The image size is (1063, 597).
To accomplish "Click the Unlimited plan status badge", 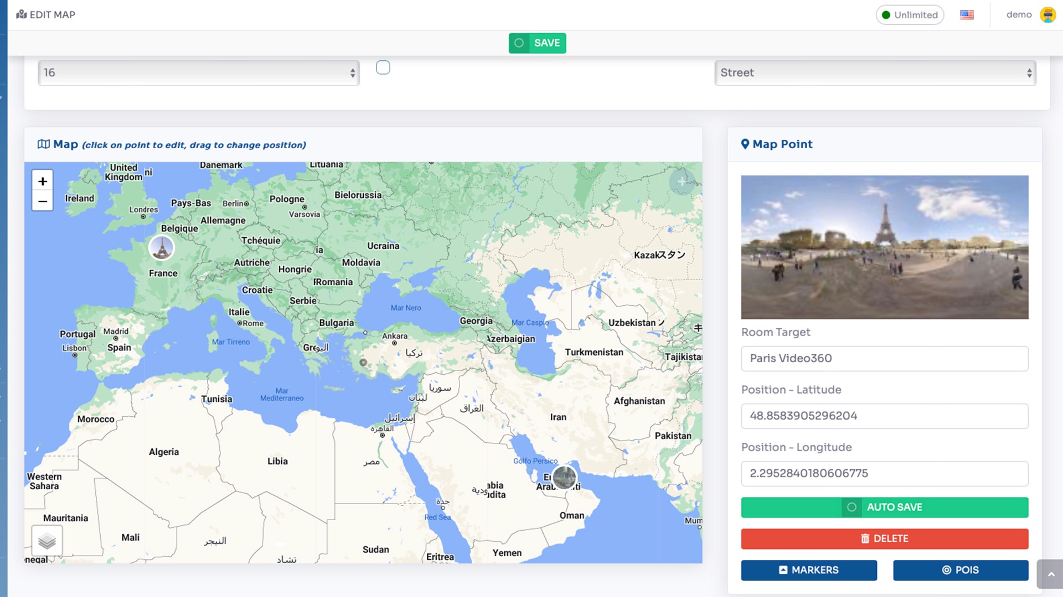I will [x=910, y=15].
